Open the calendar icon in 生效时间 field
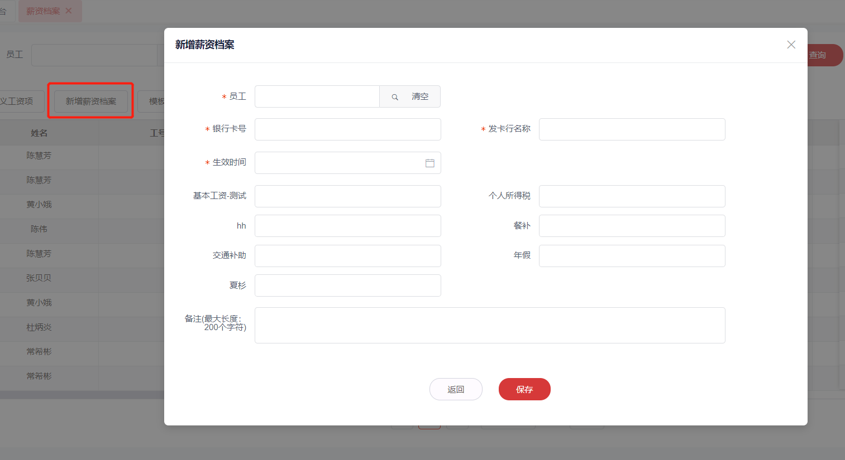Viewport: 845px width, 460px height. click(x=429, y=163)
